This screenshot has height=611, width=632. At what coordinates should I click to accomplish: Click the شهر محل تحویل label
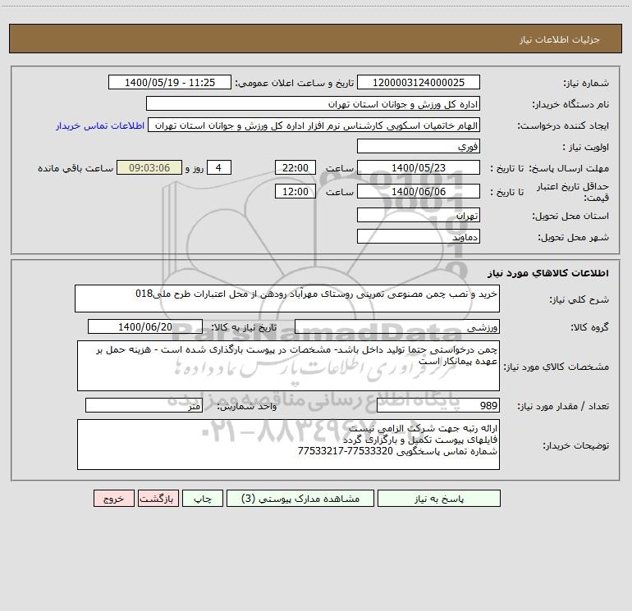click(x=574, y=237)
